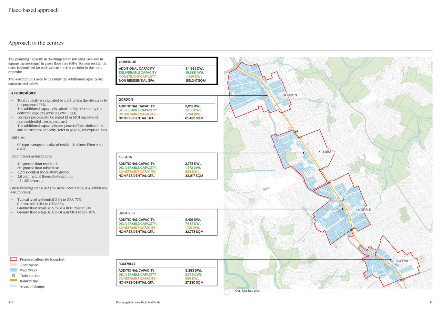The width and height of the screenshot is (441, 312).
Task: Click the Roseville train station marker
Action: click(388, 263)
